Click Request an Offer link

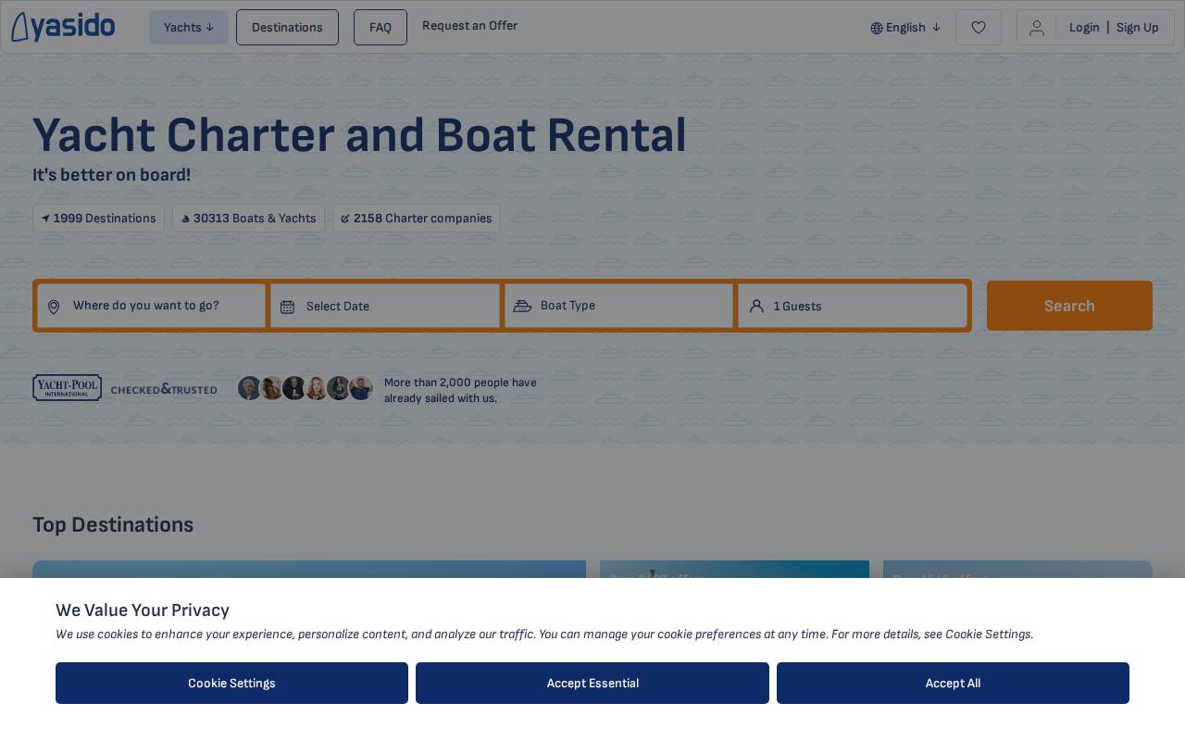(469, 26)
